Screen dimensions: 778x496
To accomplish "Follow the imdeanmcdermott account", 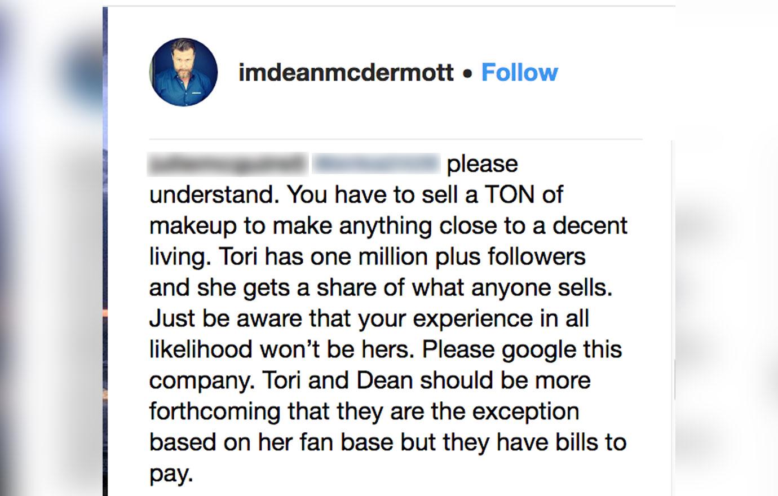I will pyautogui.click(x=519, y=73).
